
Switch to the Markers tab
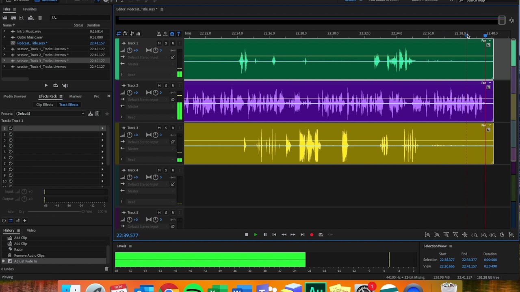pyautogui.click(x=75, y=97)
